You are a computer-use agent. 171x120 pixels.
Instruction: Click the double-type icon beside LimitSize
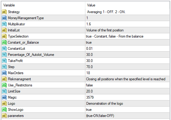pos(4,91)
